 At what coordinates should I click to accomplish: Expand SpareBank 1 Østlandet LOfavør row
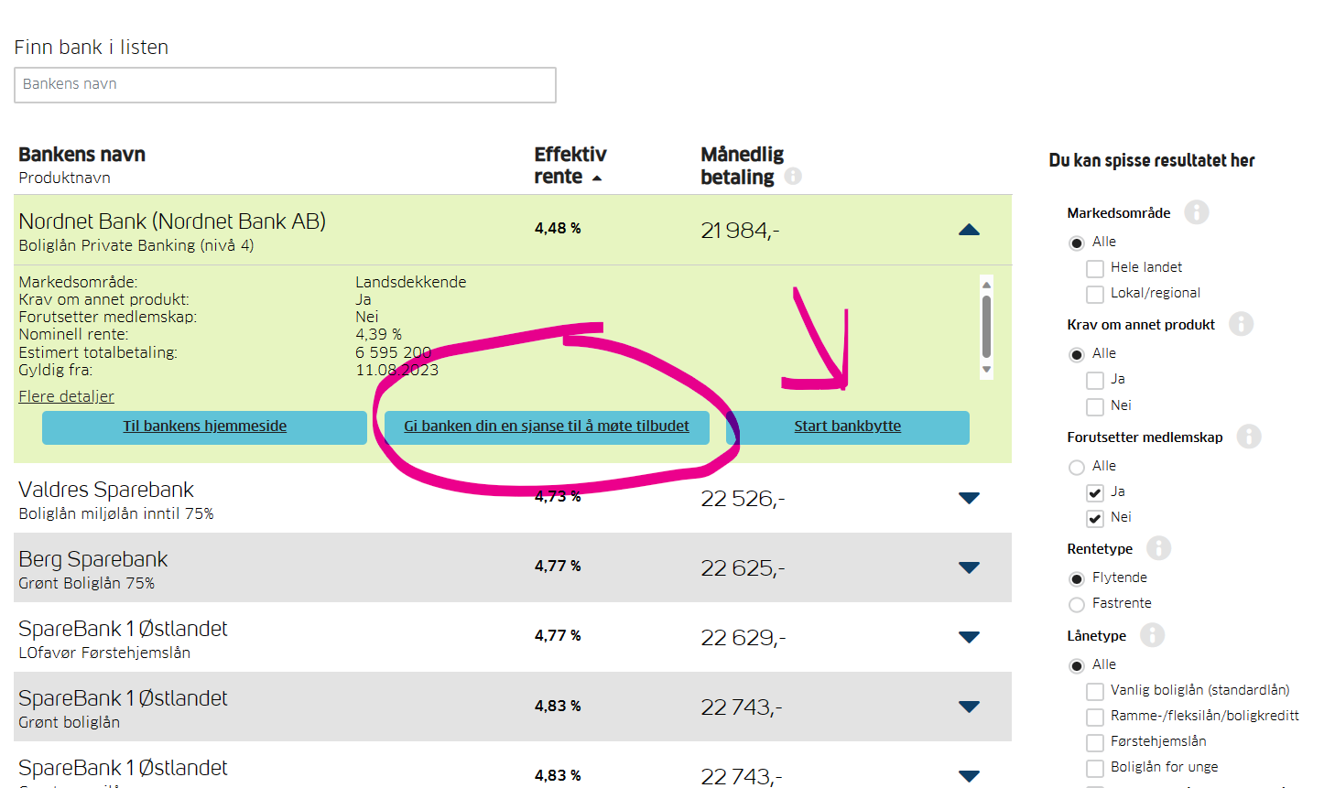click(969, 637)
